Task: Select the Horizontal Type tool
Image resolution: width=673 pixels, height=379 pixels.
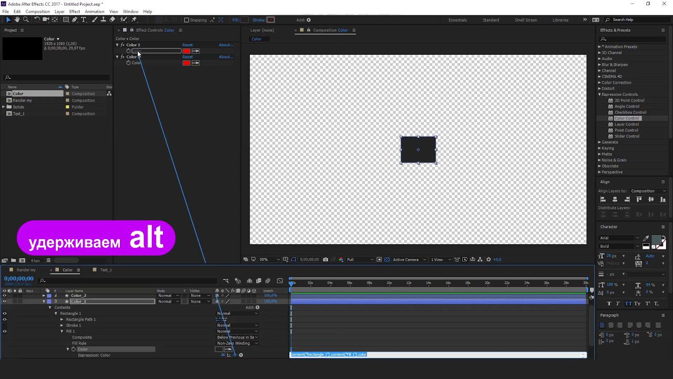Action: coord(84,19)
